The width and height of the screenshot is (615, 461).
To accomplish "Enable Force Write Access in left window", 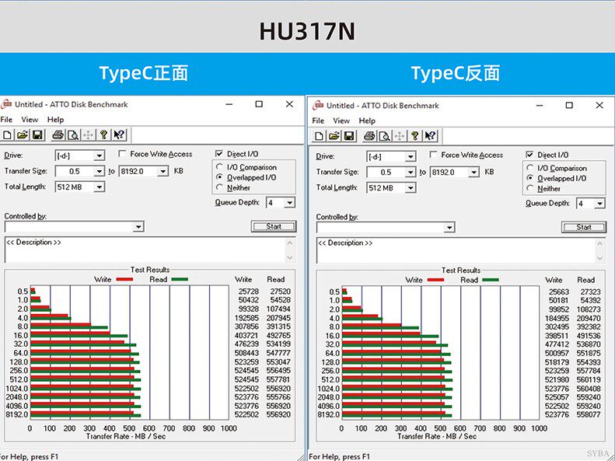I will (122, 154).
